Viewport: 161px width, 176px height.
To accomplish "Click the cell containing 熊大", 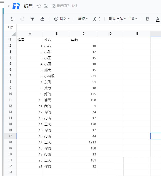I will point(57,70).
